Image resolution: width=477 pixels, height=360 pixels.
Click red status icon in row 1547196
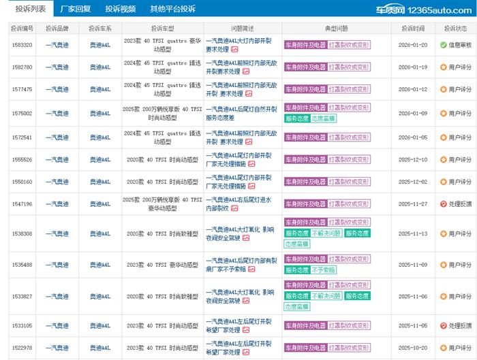[443, 203]
